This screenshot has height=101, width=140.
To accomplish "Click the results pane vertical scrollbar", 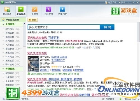I will tap(138, 32).
